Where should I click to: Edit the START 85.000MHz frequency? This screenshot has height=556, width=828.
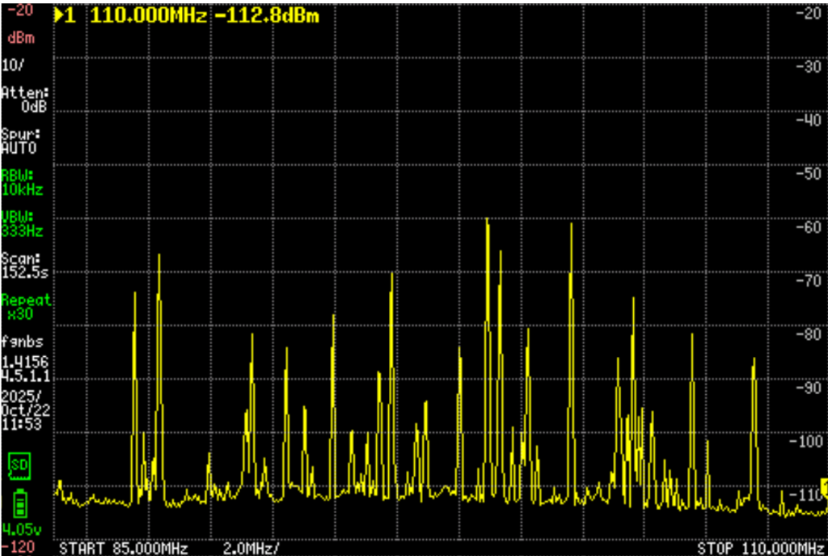[x=123, y=548]
